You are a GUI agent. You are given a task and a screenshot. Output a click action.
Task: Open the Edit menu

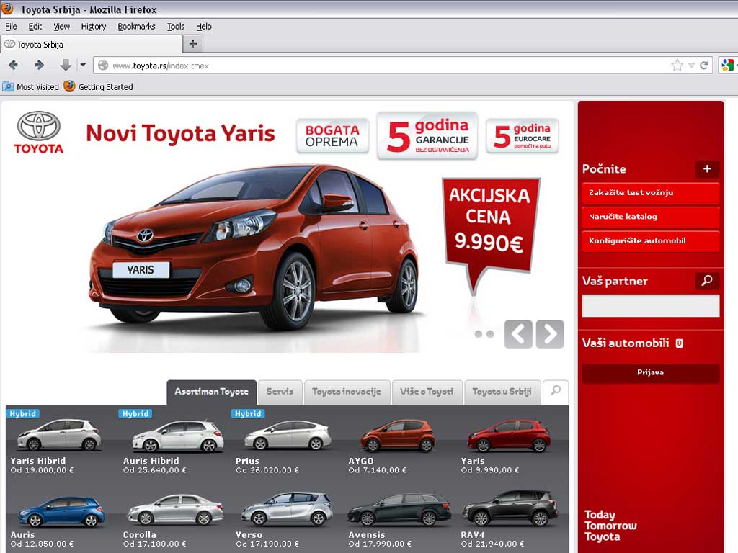pos(35,27)
